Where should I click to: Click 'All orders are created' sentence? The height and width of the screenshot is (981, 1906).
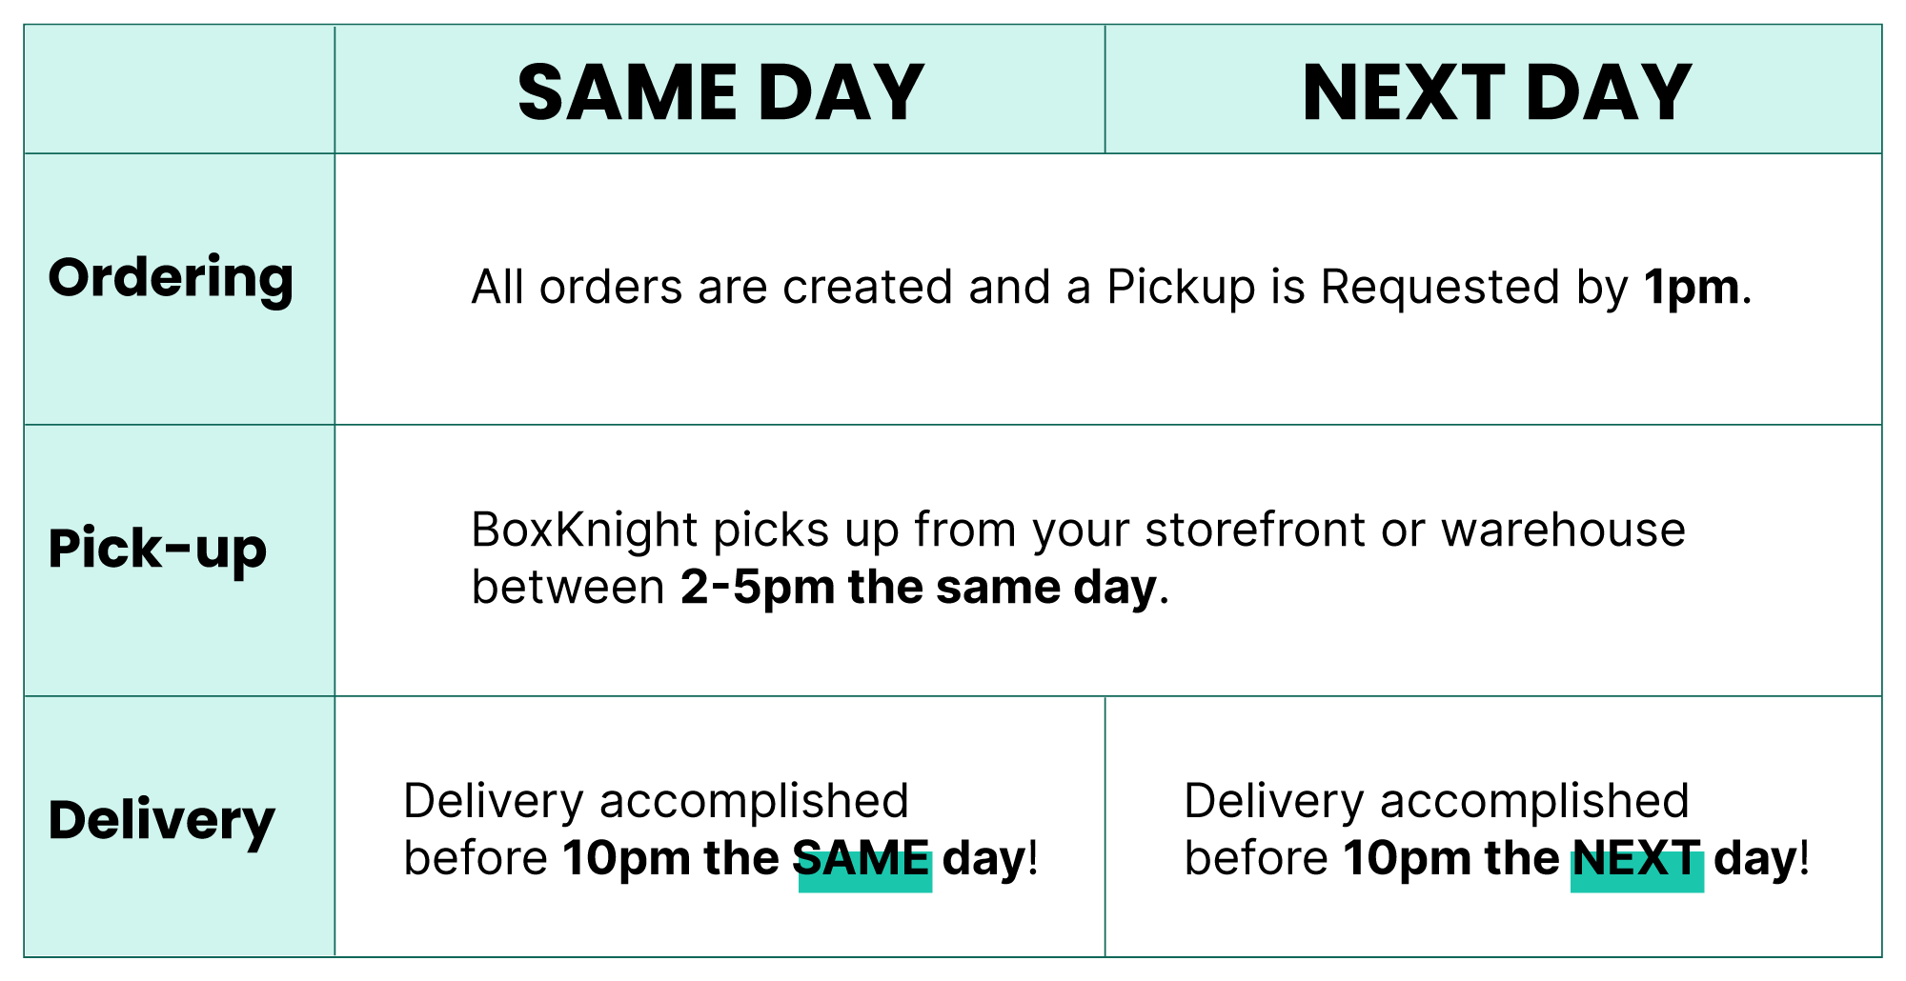pos(1111,287)
